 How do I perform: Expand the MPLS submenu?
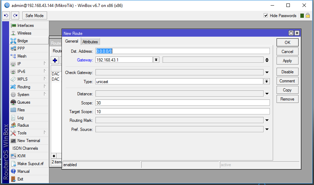pyautogui.click(x=45, y=79)
